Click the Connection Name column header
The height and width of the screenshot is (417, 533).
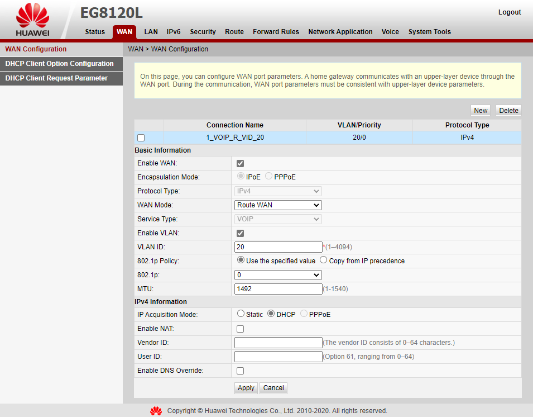235,125
